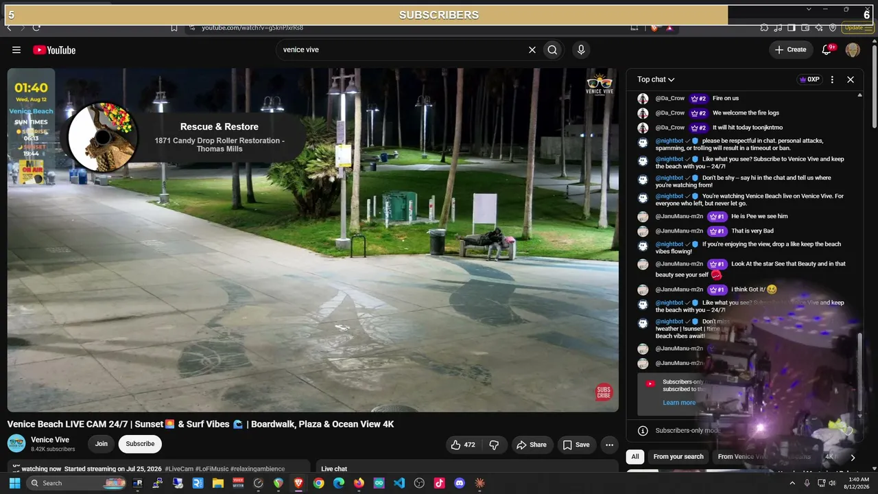
Task: Click the live chat scrollbar thumb
Action: coord(860,373)
